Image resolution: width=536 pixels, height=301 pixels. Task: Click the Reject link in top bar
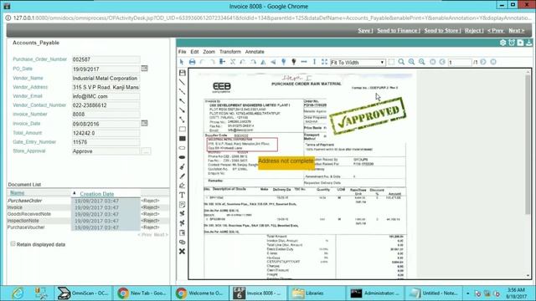tap(474, 31)
